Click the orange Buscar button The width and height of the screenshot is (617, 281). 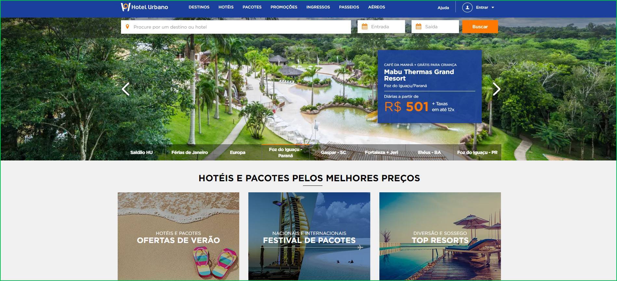[x=480, y=27]
